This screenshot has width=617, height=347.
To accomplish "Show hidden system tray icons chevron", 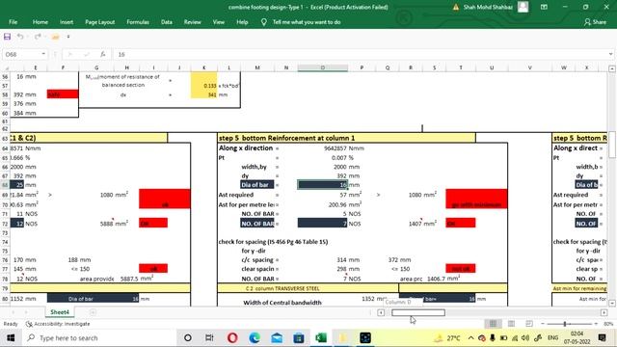I will [x=470, y=338].
